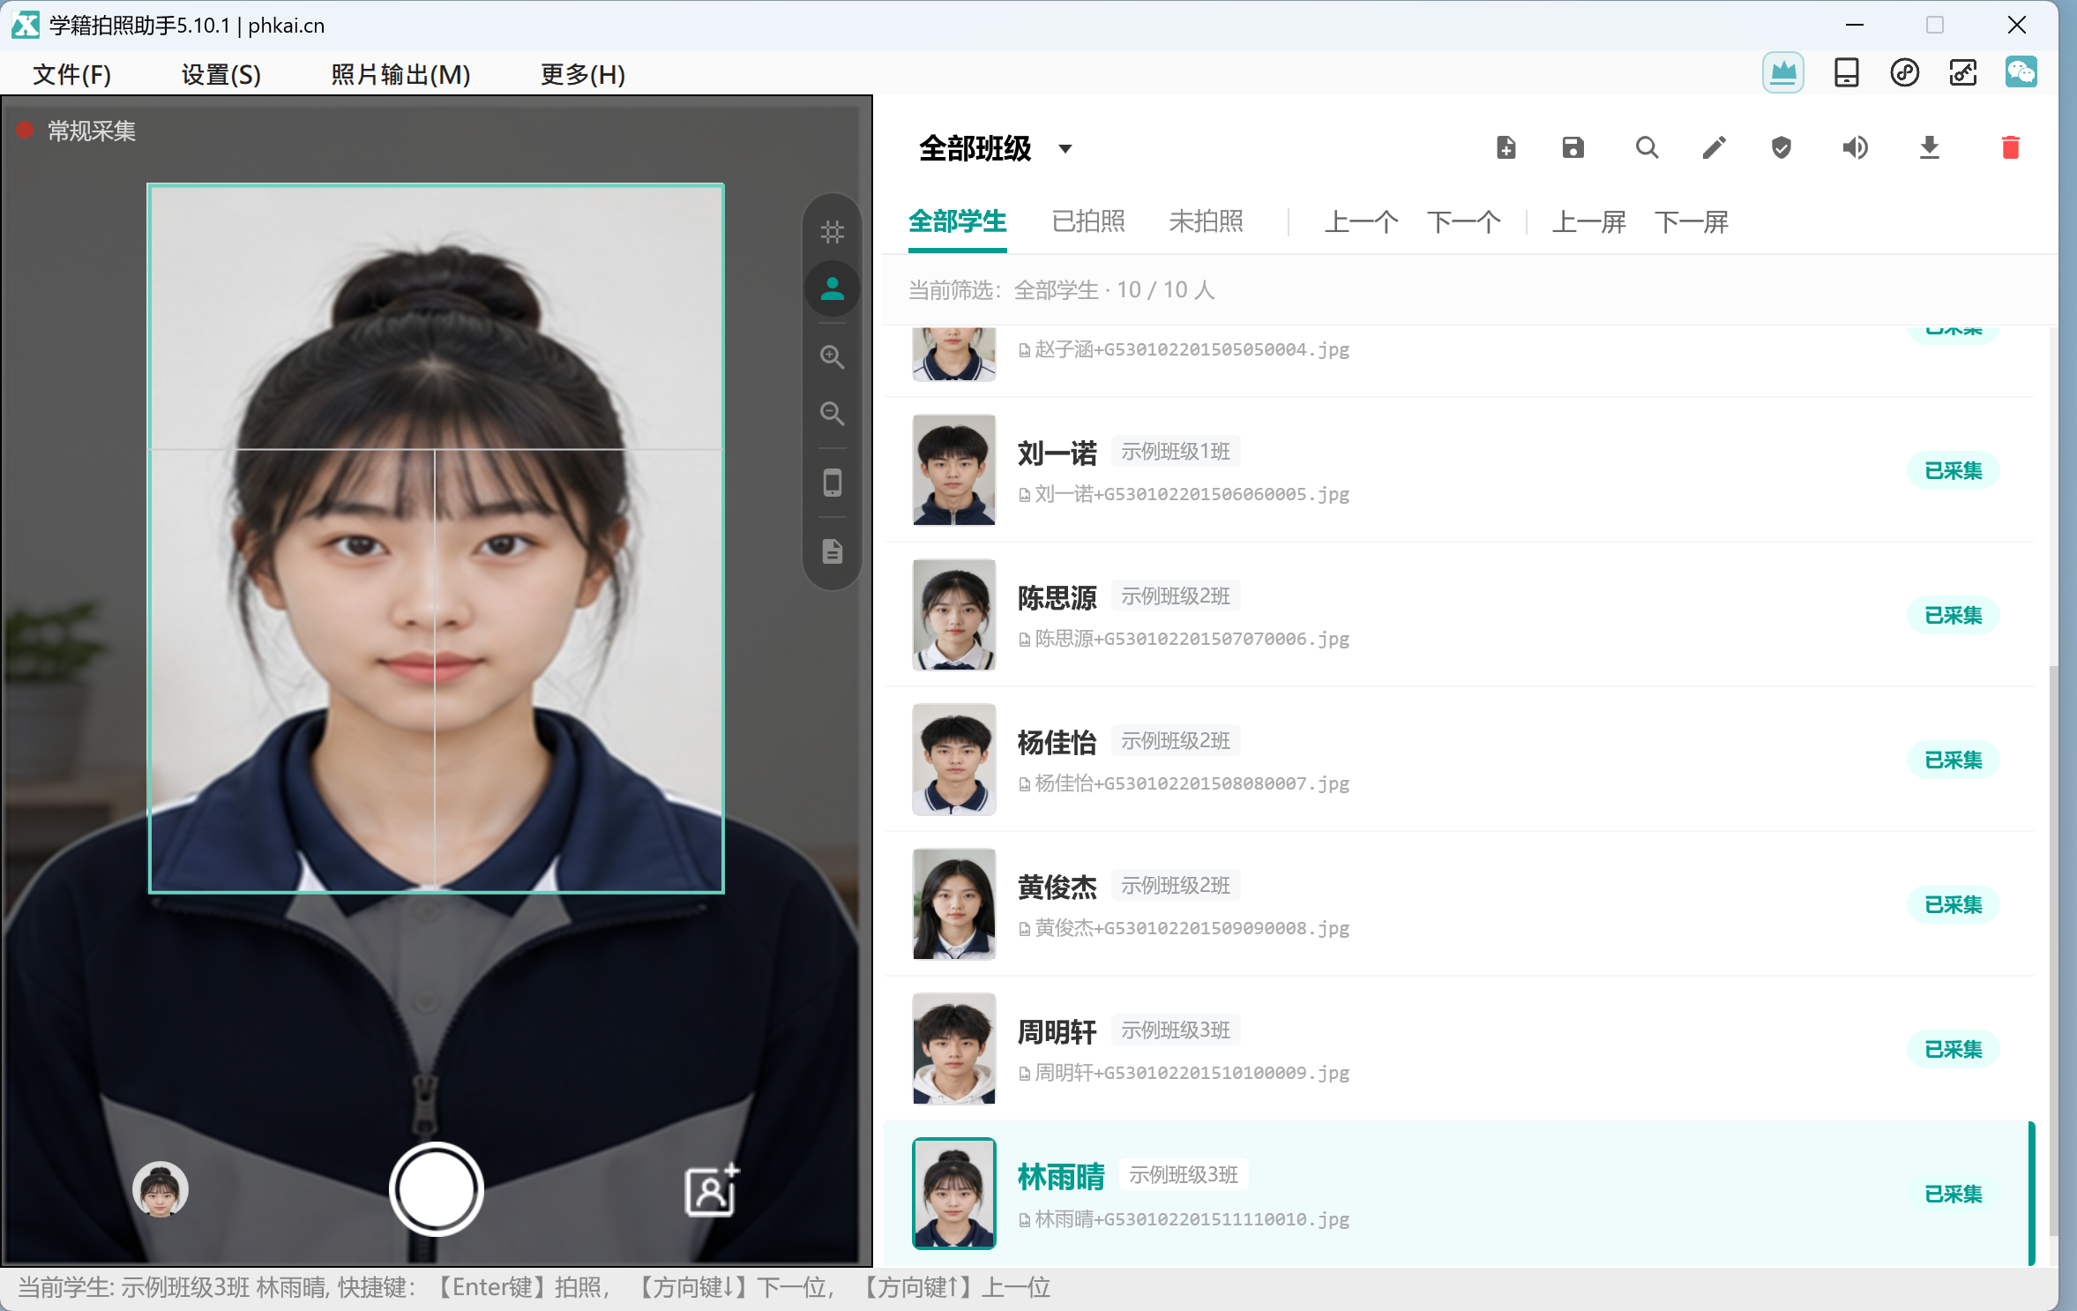Open the 设置(S) menu
This screenshot has height=1311, width=2077.
(x=221, y=74)
